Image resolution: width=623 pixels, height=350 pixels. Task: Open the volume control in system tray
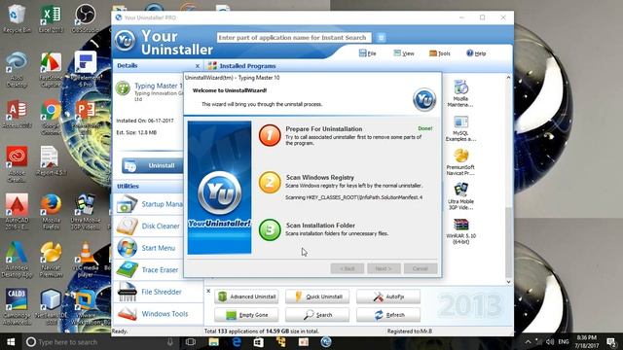tap(550, 341)
